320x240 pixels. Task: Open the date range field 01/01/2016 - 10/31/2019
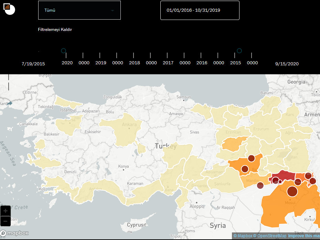200,10
